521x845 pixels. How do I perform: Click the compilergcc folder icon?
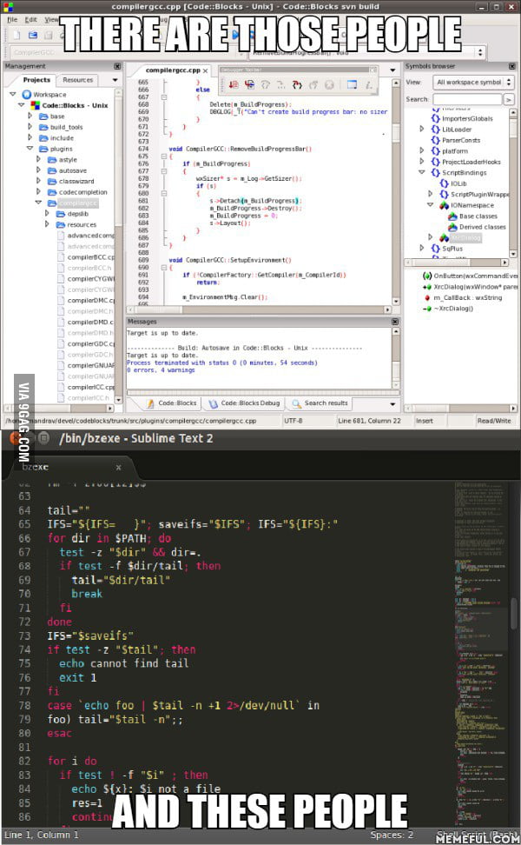[51, 203]
